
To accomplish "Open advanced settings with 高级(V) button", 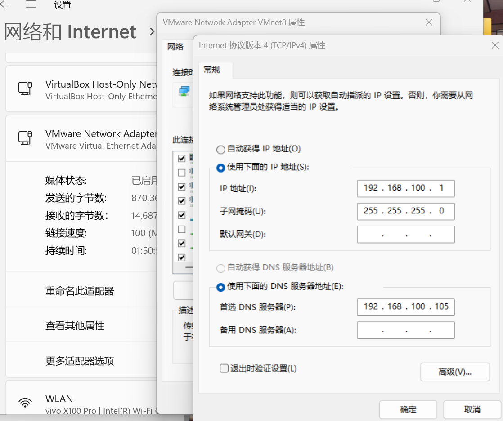I will click(455, 372).
